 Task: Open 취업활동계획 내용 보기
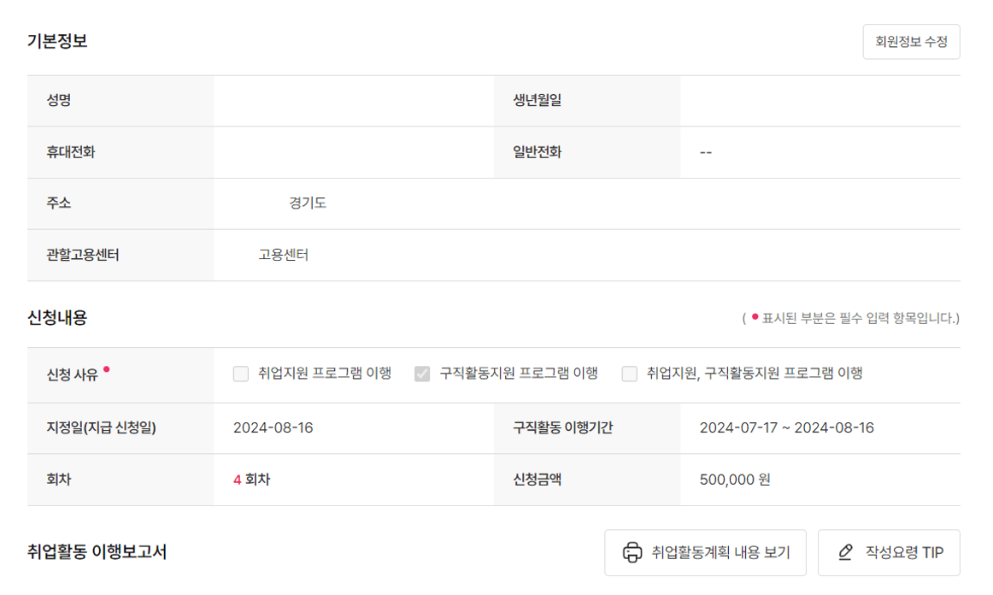pyautogui.click(x=704, y=552)
